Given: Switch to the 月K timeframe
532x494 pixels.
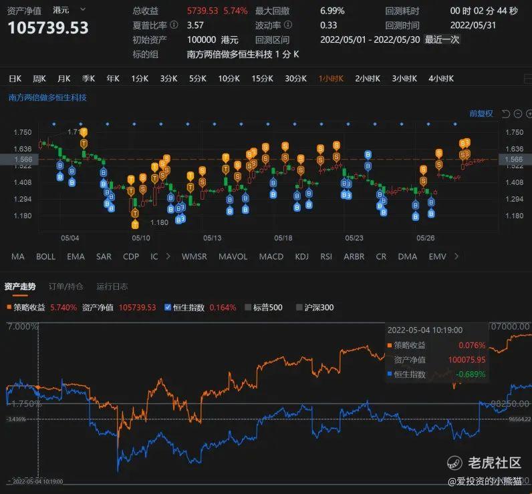Looking at the screenshot, I should click(x=63, y=79).
